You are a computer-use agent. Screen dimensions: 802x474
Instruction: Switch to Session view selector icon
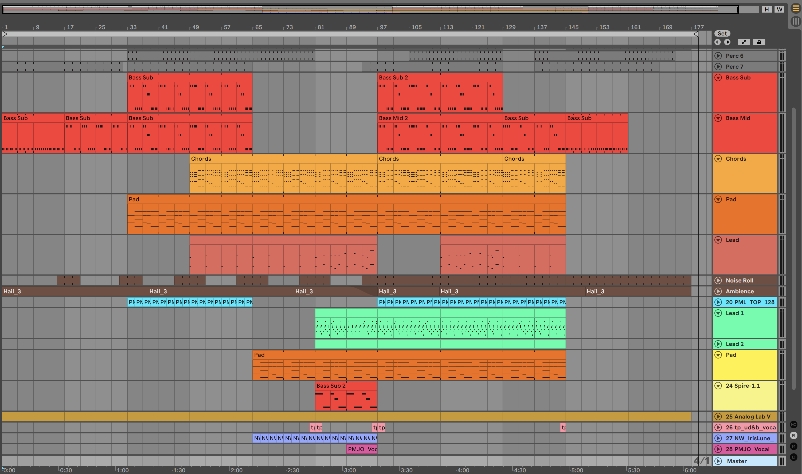(x=796, y=22)
